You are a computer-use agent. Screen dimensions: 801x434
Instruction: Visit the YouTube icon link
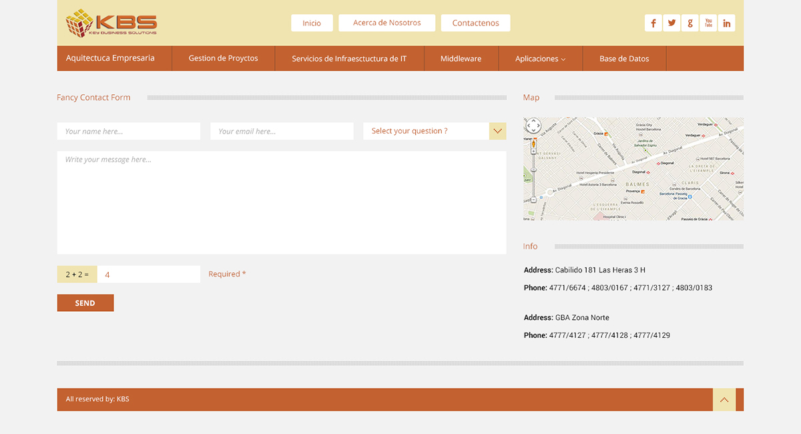click(x=708, y=23)
